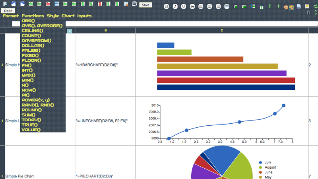318x179 pixels.
Task: Click the green fullscreen arrows icon
Action: tap(316, 12)
